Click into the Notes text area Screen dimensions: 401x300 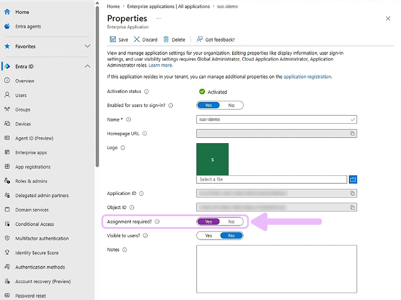[x=277, y=269]
